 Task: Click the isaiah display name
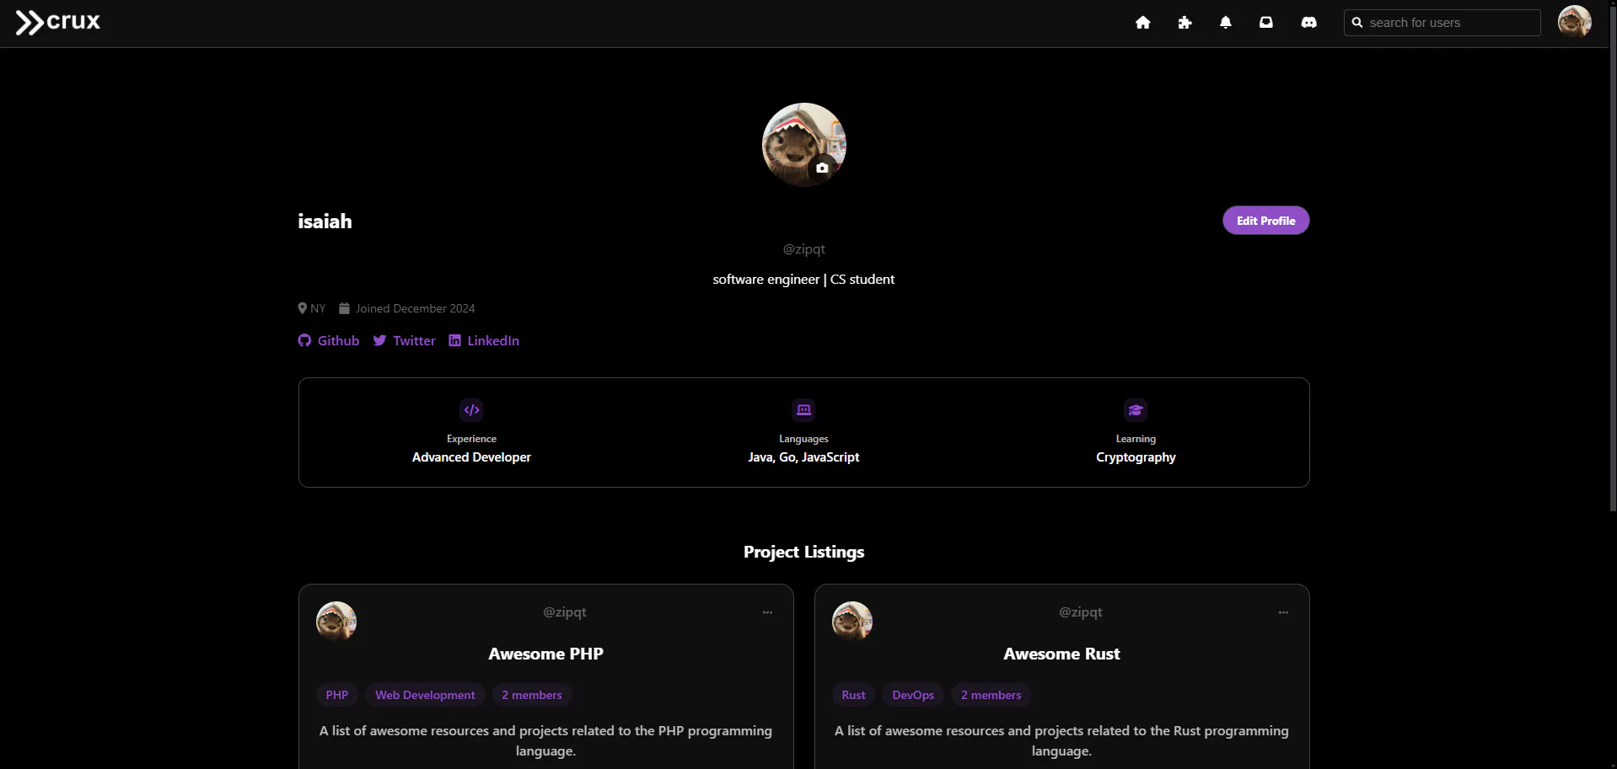(325, 222)
